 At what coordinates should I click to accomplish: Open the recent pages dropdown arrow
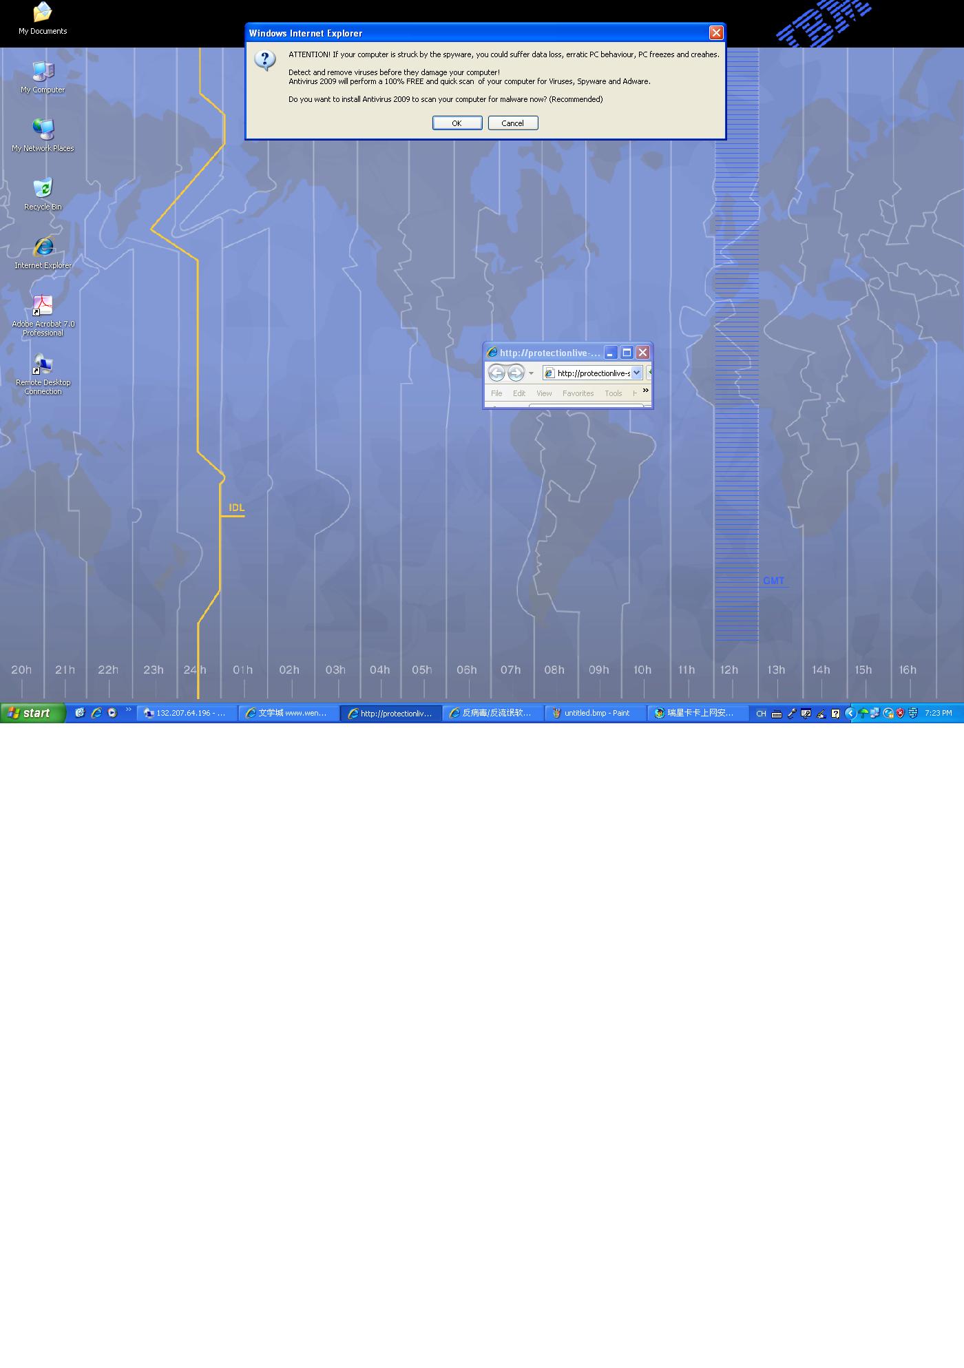pos(531,373)
